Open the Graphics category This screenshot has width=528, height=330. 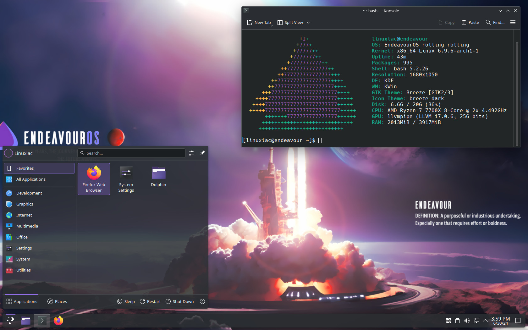point(39,204)
